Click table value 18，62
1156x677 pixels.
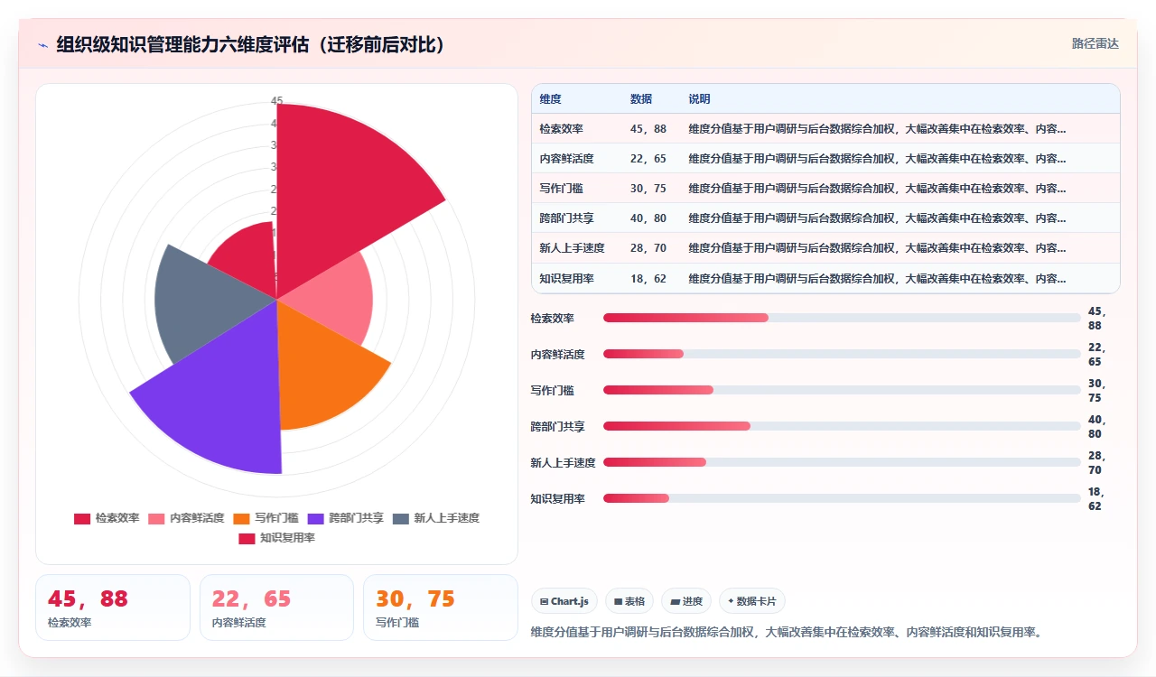click(x=648, y=279)
